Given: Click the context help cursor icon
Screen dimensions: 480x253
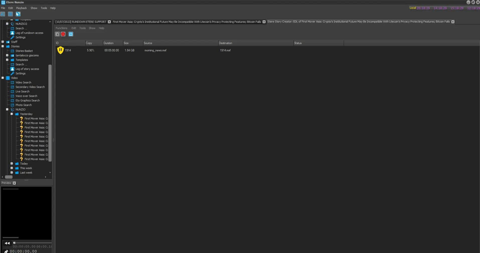Looking at the screenshot, I should pos(18,14).
